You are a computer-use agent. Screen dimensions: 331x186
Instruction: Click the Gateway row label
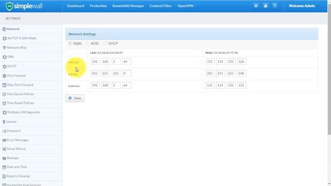tap(74, 86)
